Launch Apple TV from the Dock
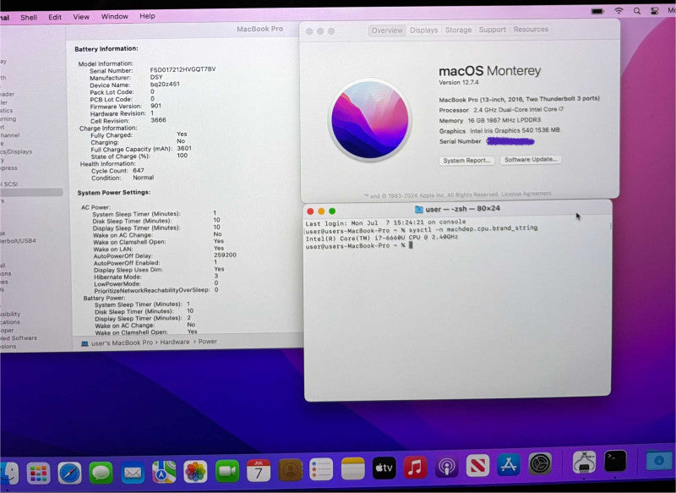 point(384,468)
